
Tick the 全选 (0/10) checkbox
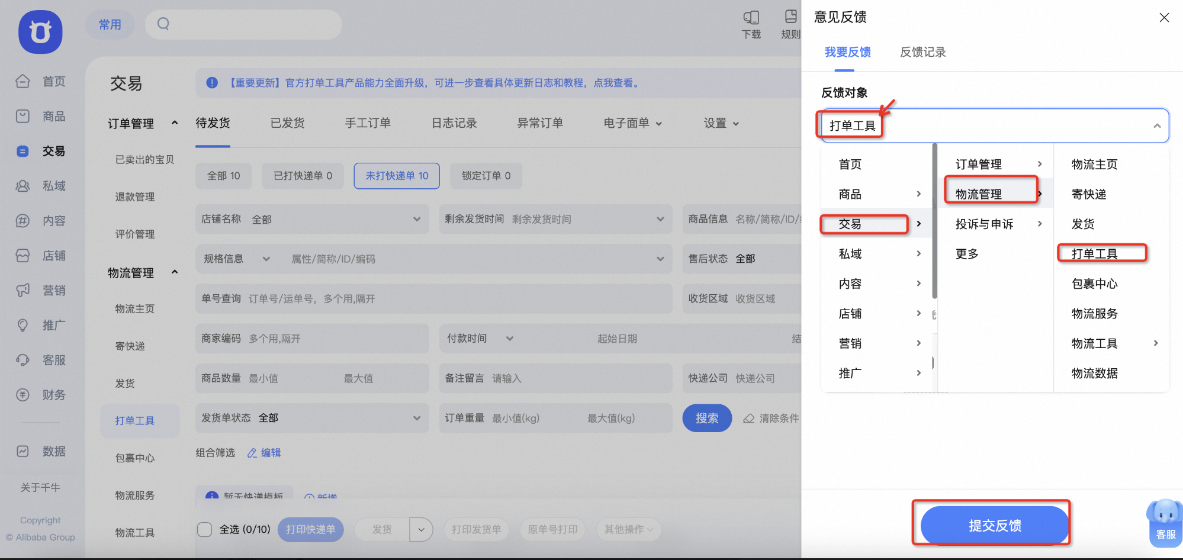point(204,529)
